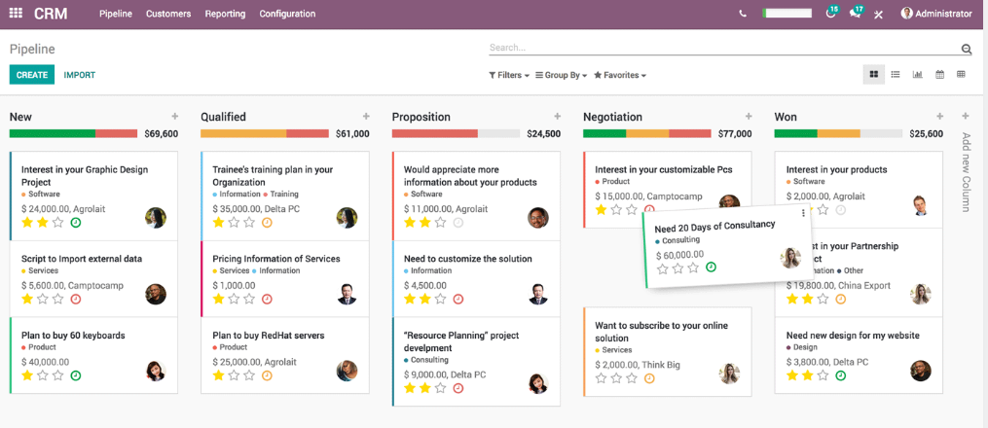
Task: Click the phone call icon
Action: (744, 14)
